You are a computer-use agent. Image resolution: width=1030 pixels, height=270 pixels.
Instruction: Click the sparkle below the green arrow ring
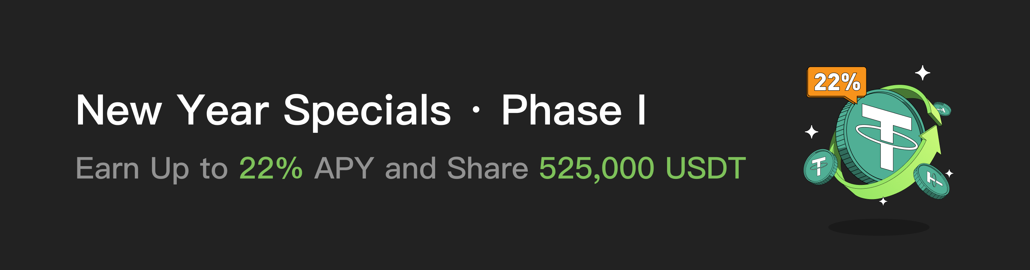pyautogui.click(x=883, y=202)
